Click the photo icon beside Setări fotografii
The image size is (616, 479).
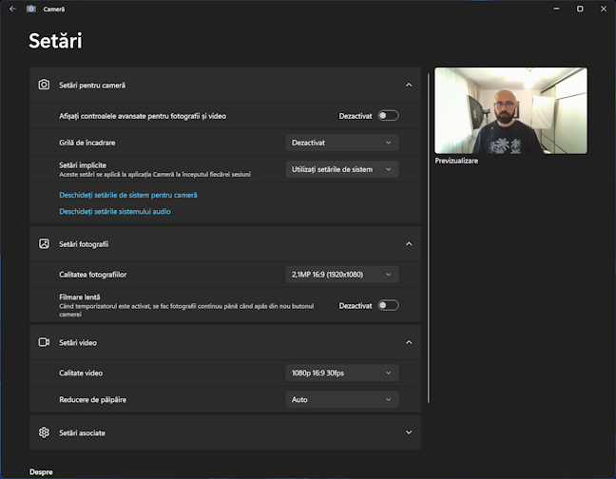44,243
